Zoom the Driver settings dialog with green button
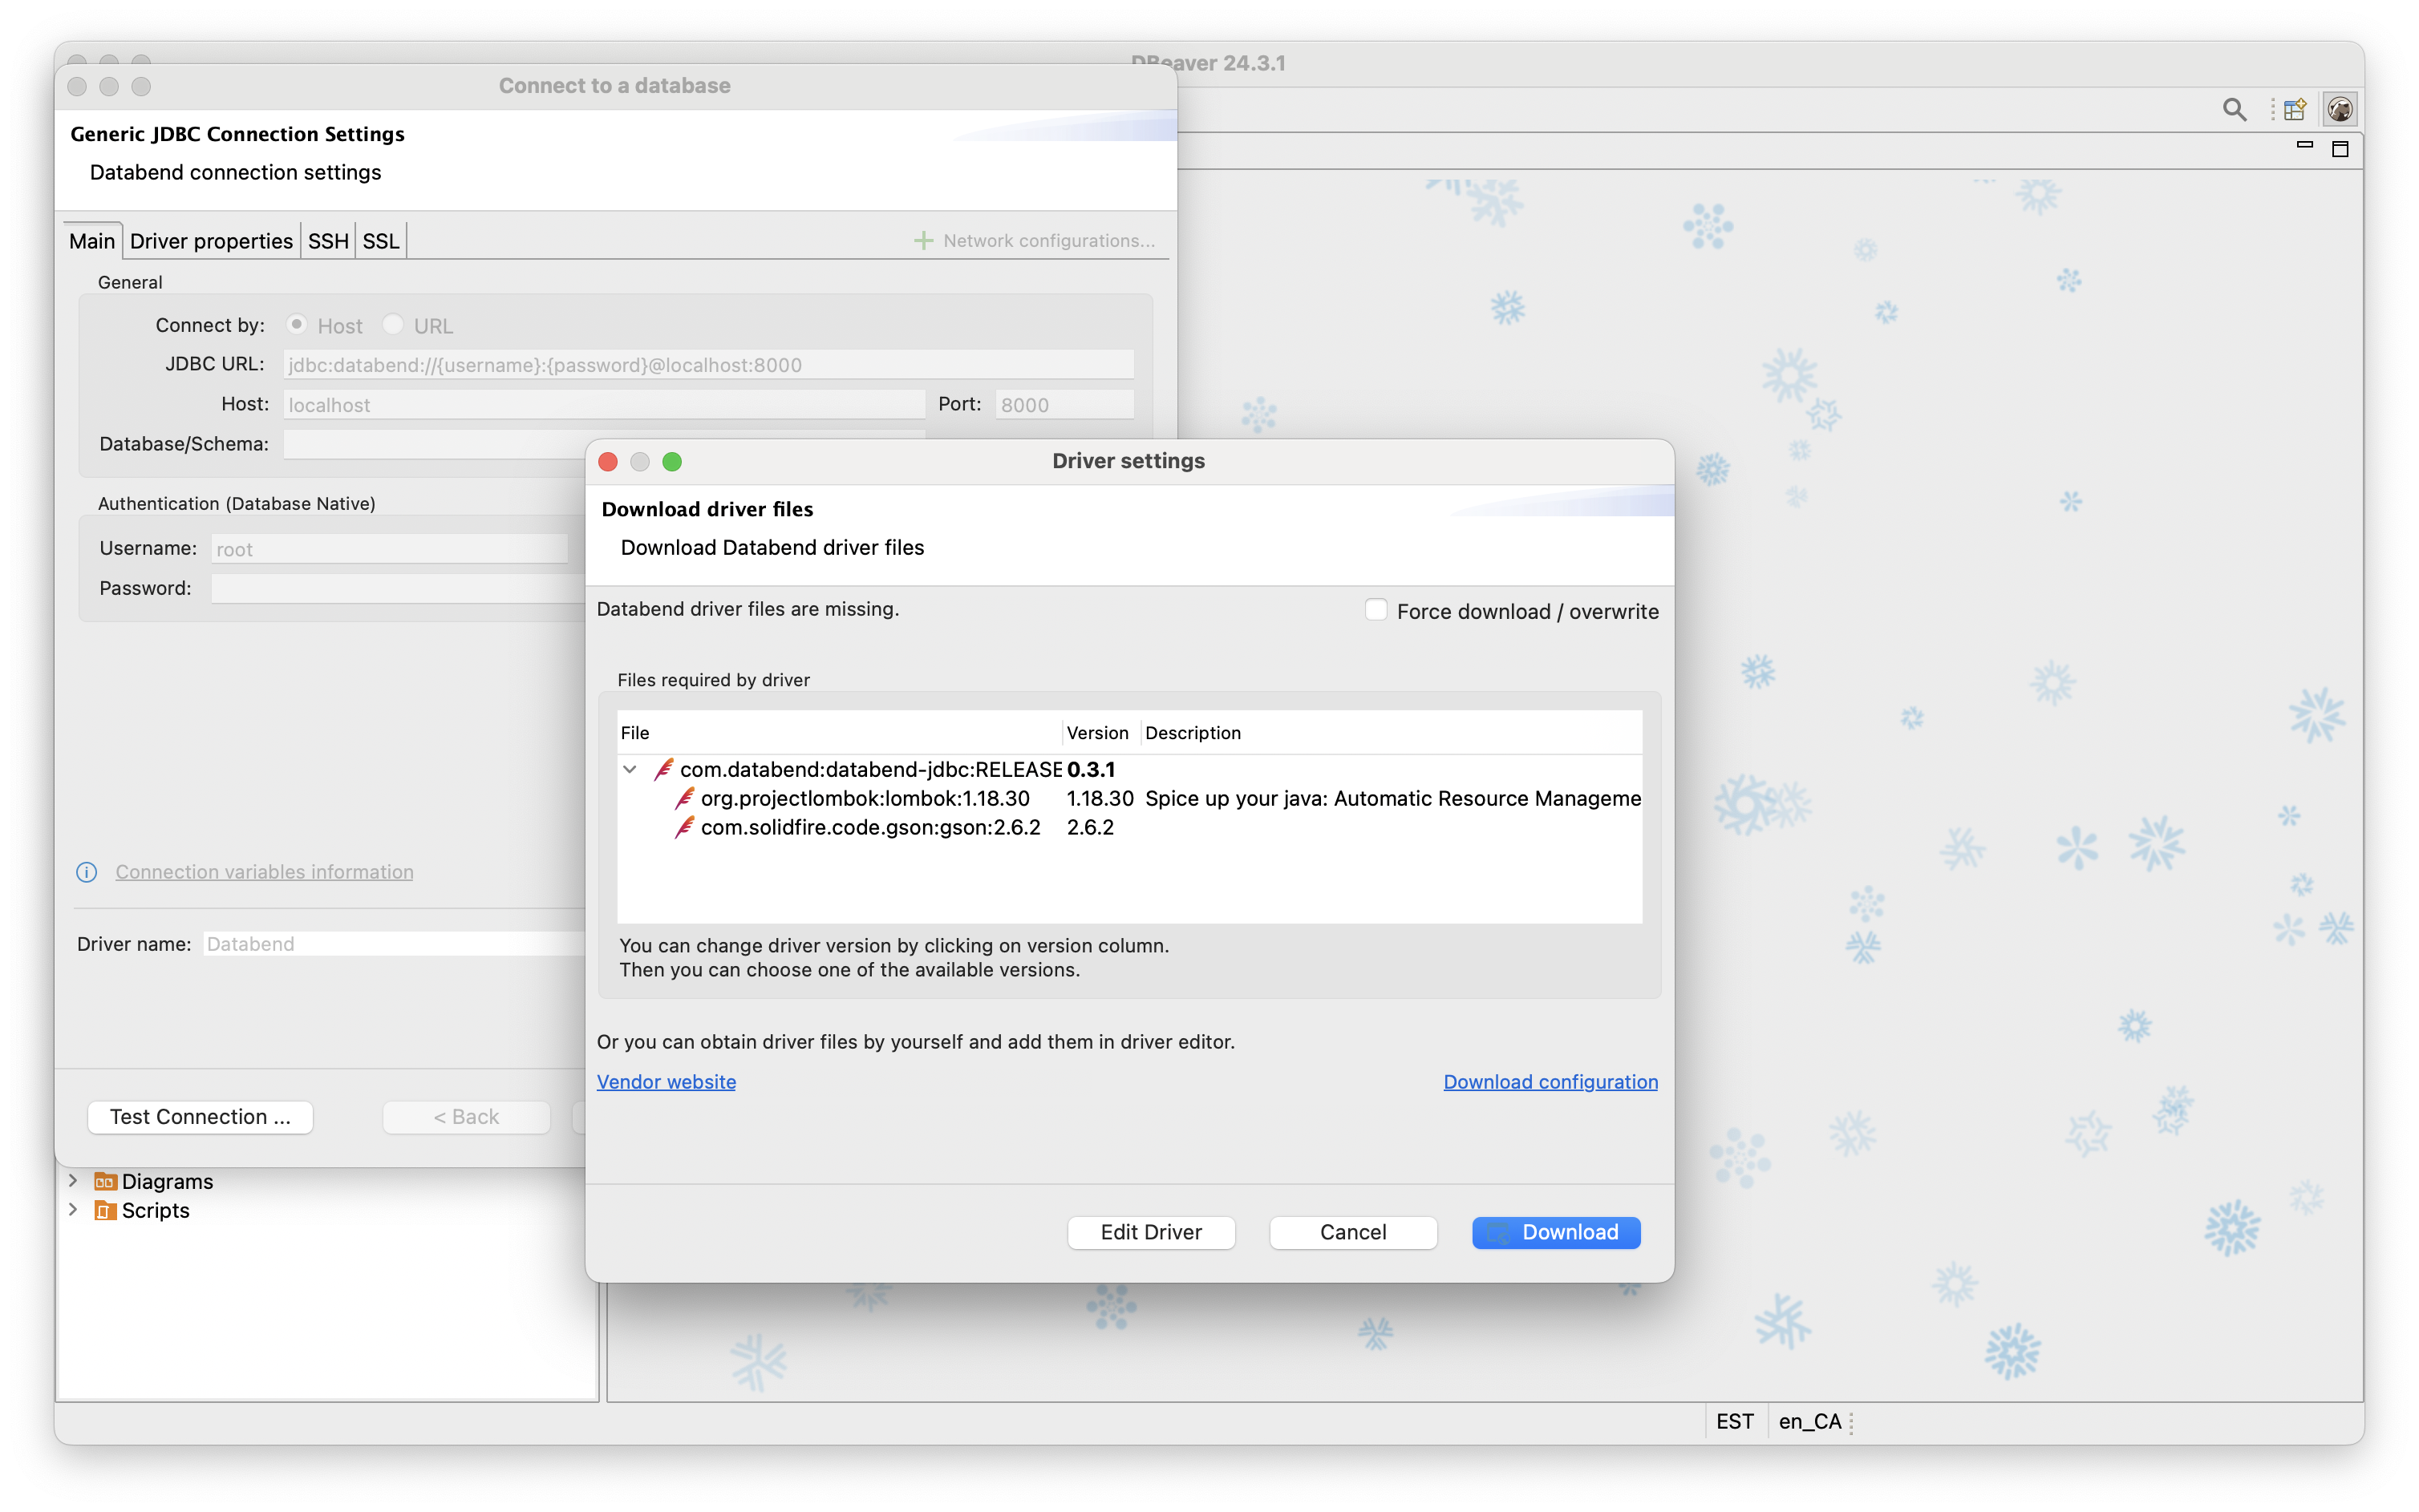Image resolution: width=2419 pixels, height=1512 pixels. [x=672, y=461]
